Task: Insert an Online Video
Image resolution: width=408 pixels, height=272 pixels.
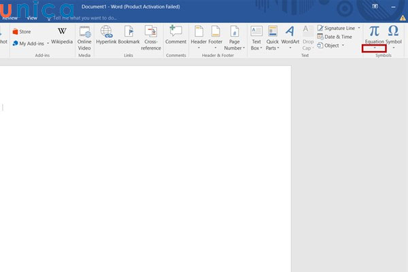Action: (x=84, y=32)
